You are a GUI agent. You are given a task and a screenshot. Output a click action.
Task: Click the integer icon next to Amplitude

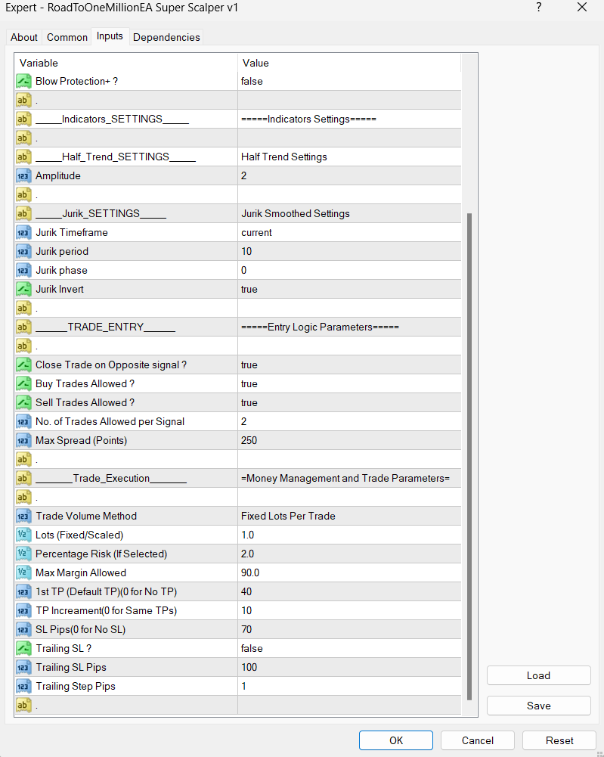[23, 175]
